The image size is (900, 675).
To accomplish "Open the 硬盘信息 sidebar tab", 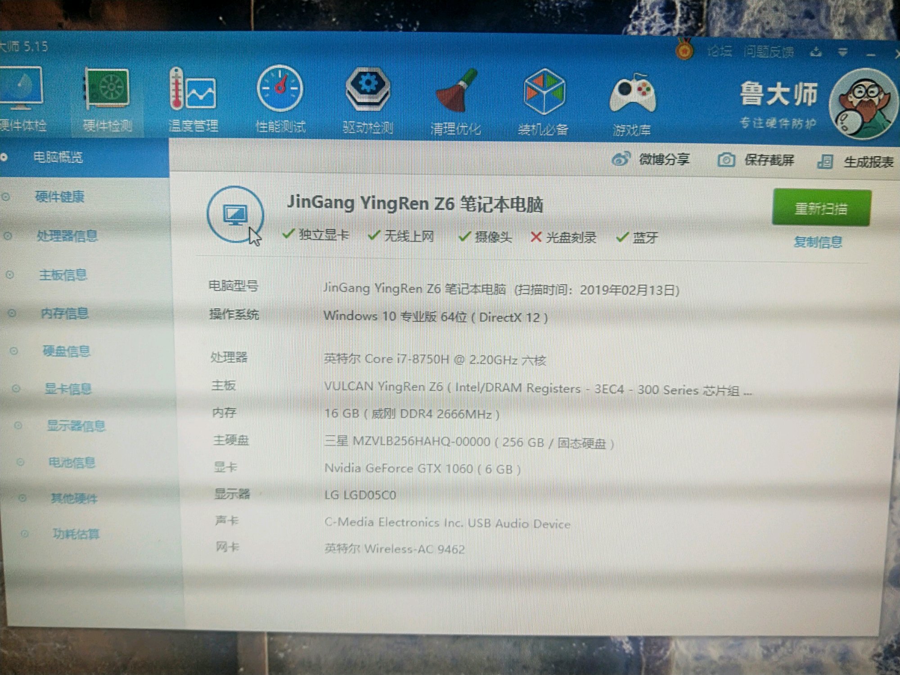I will click(x=67, y=351).
